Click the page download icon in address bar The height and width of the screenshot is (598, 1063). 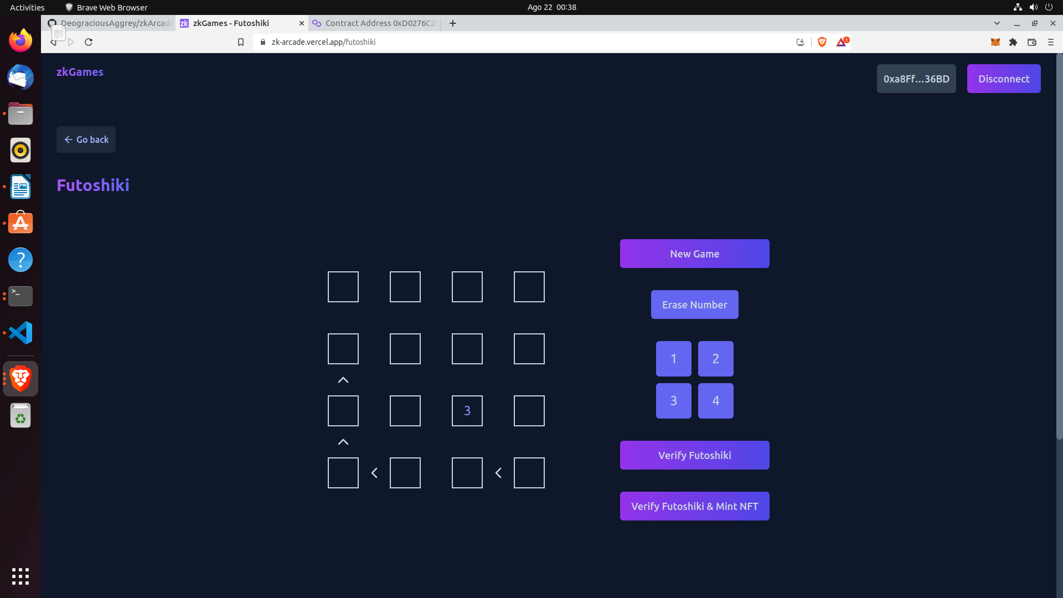pyautogui.click(x=800, y=42)
